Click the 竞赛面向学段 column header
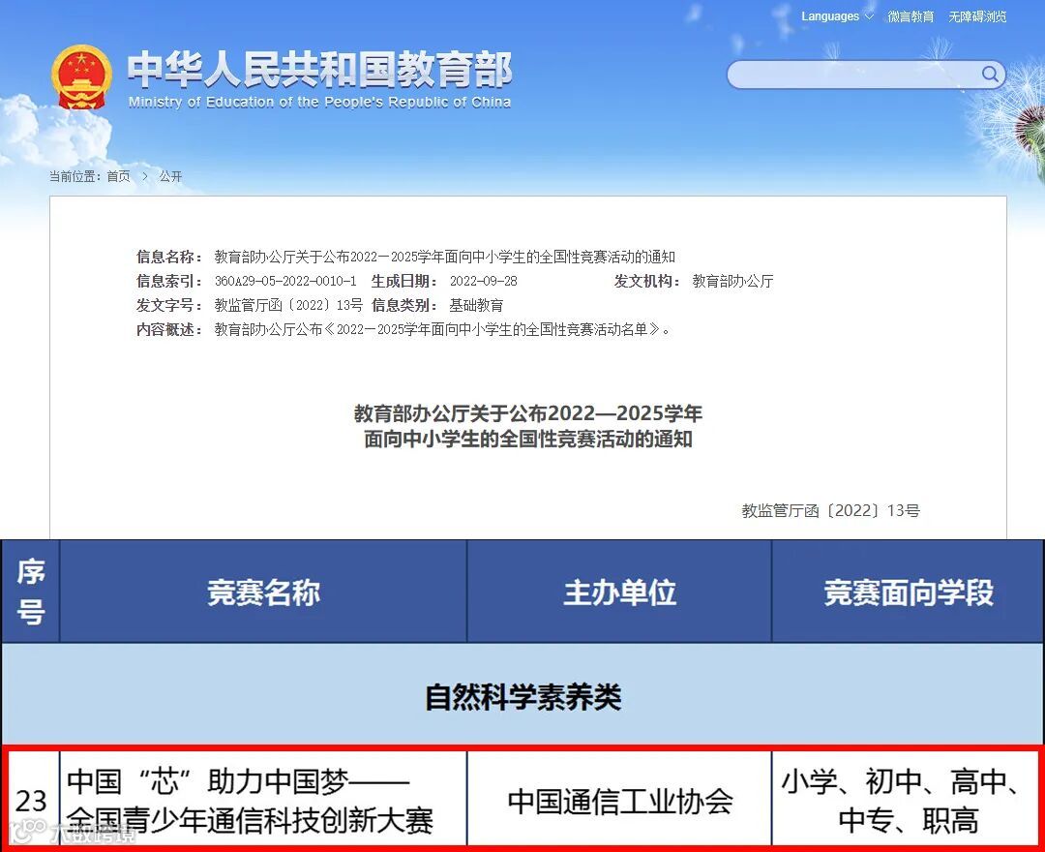Viewport: 1045px width, 852px height. [908, 592]
